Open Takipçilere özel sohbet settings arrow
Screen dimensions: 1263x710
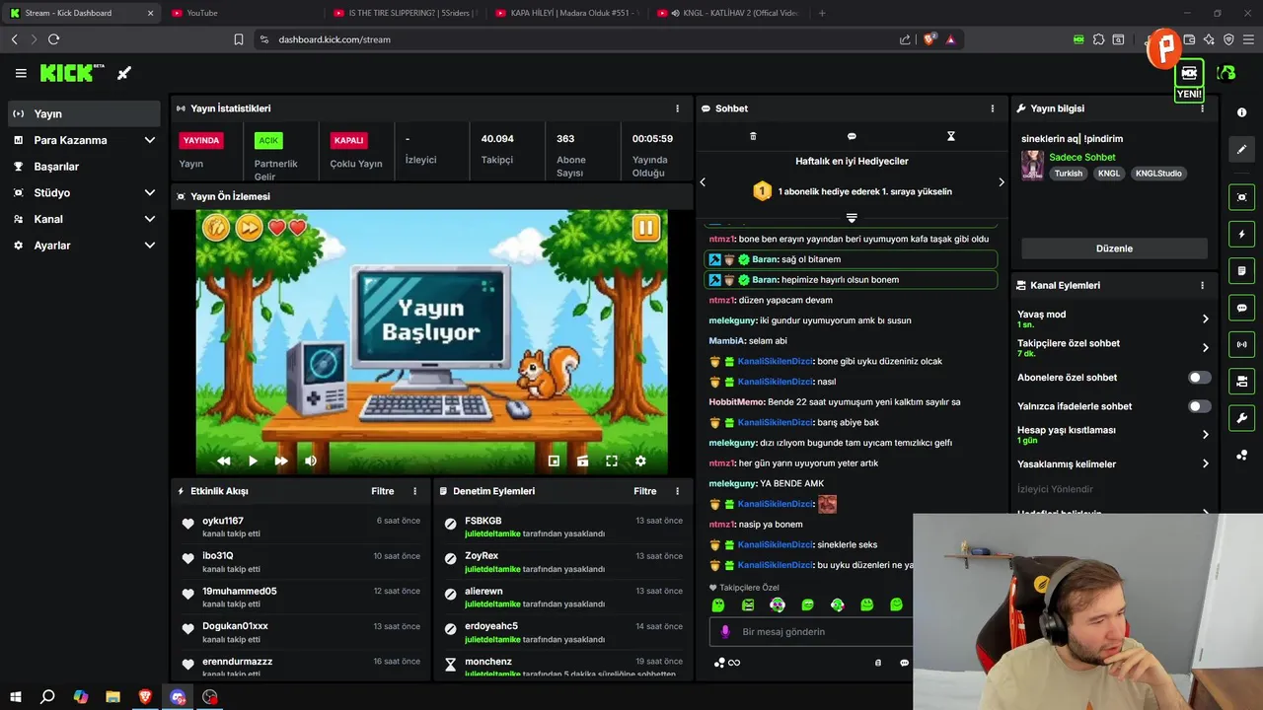click(1205, 347)
